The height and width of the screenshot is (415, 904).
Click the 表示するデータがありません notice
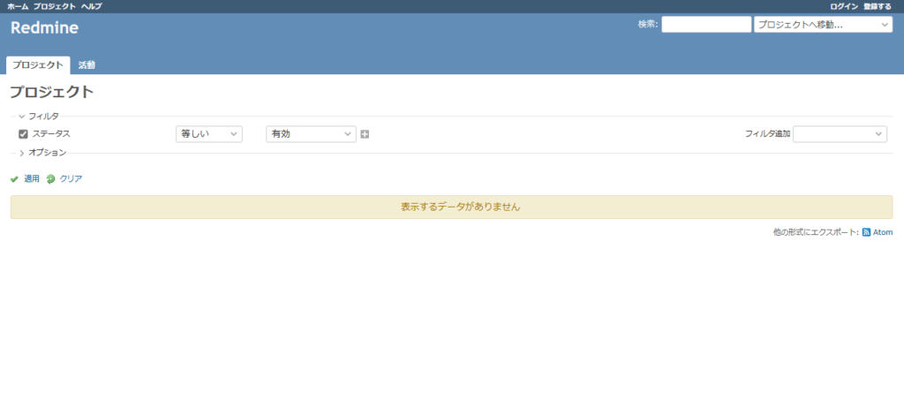pos(451,207)
